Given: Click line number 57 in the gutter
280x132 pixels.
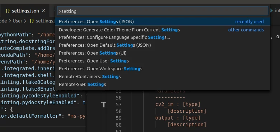Looking at the screenshot, I should point(118,105).
